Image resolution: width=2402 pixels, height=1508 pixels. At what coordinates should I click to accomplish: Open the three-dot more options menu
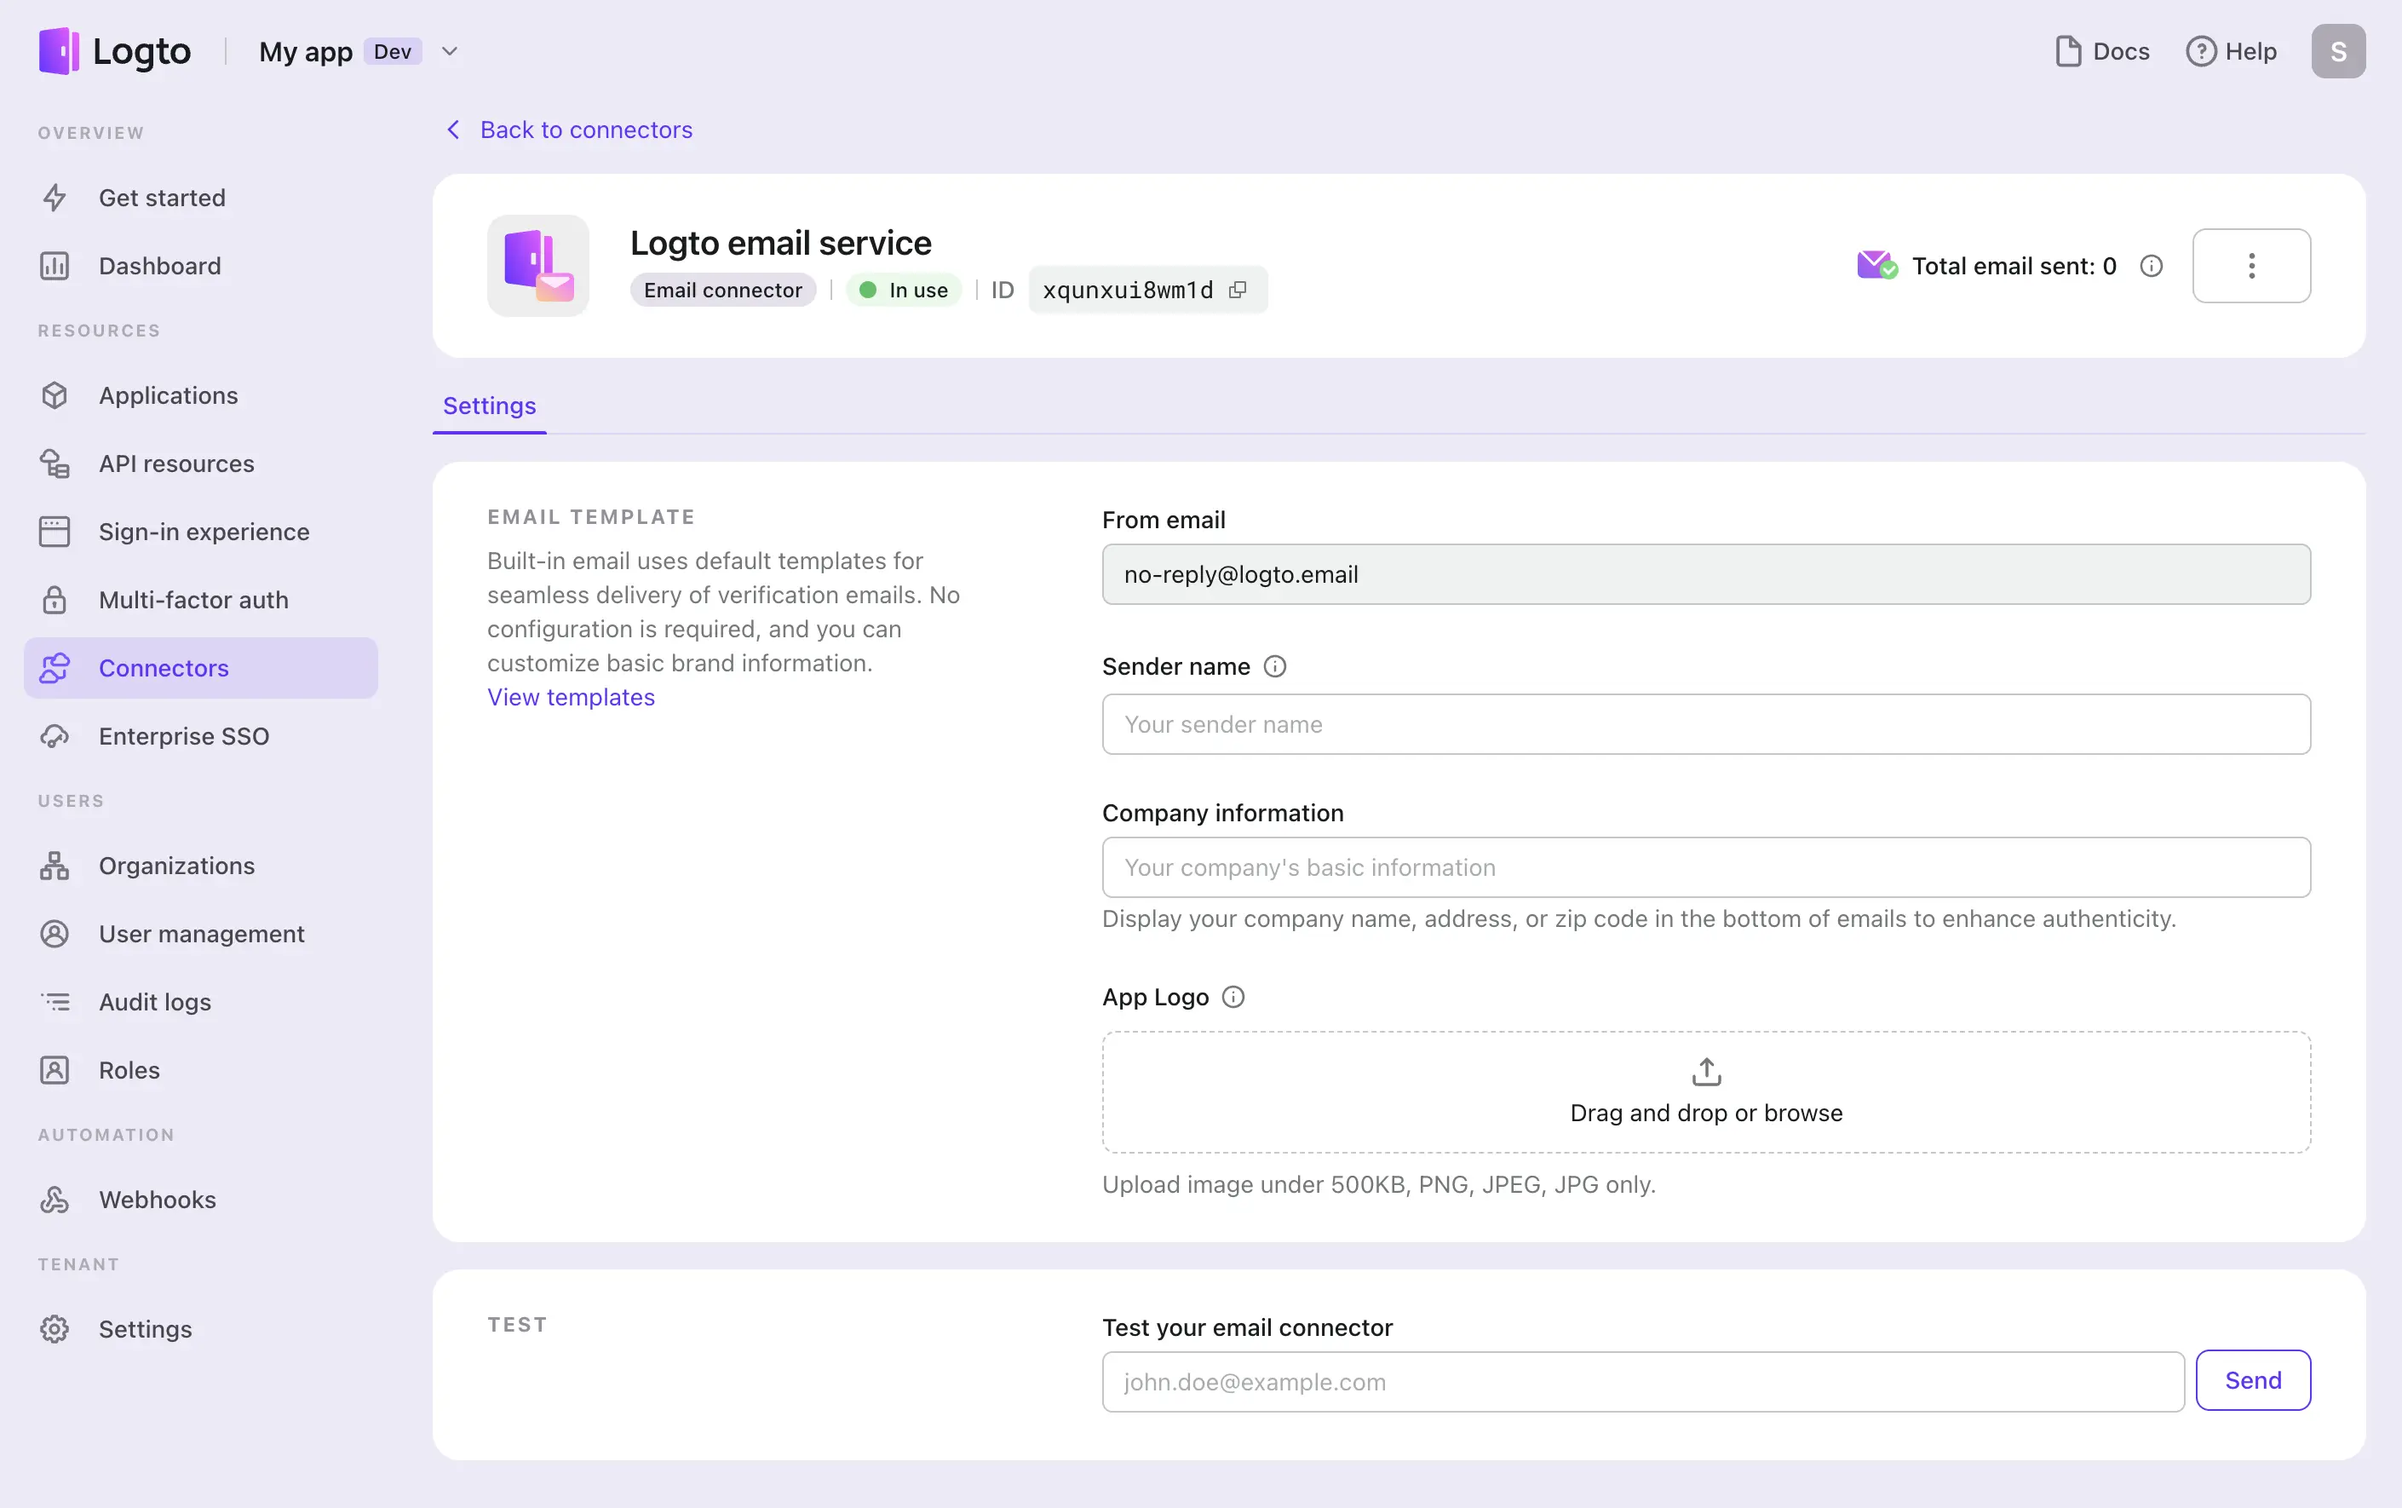pyautogui.click(x=2251, y=267)
